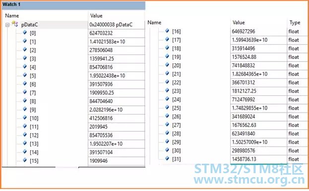Click value 0x24000038 pDataC
Screen dimensions: 309x191
click(111, 25)
